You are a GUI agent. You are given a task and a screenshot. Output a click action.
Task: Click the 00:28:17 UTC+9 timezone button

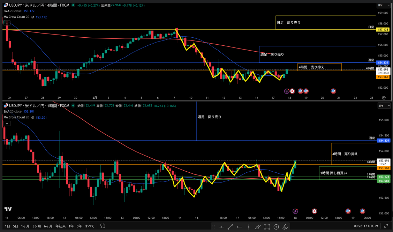(x=366, y=226)
